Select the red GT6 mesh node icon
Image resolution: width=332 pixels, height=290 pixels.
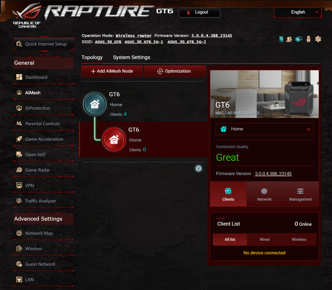click(x=114, y=139)
